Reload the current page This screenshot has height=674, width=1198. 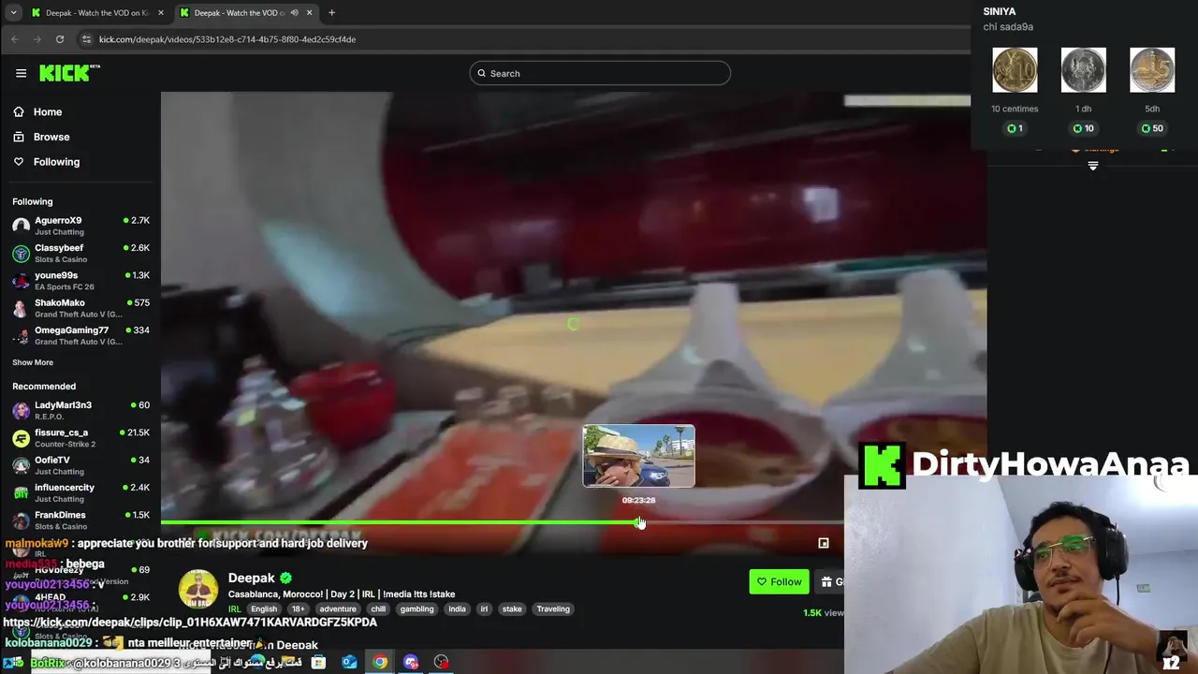click(x=60, y=39)
